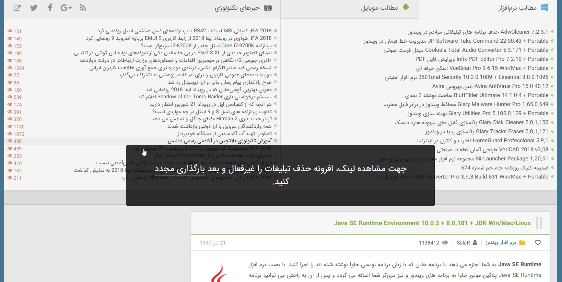
Task: Open the Facebook share icon
Action: click(50, 8)
